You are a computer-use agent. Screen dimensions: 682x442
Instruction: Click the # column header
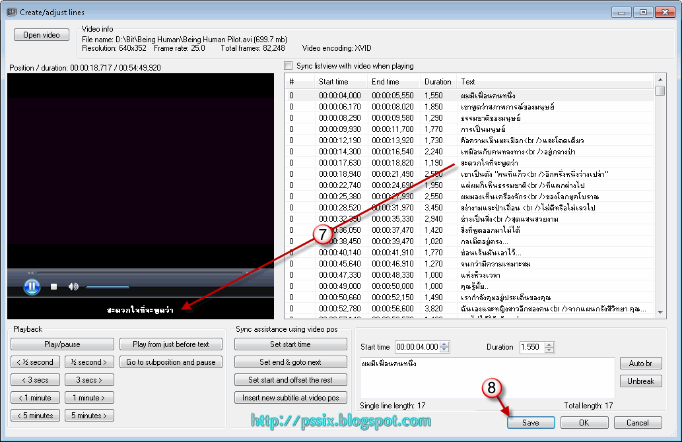[x=300, y=82]
